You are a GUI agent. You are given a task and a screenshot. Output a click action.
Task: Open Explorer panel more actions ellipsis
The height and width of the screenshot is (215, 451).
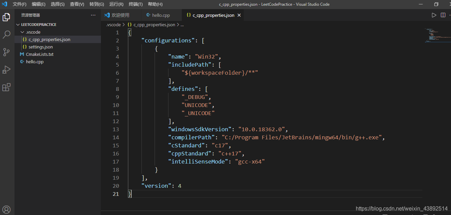pyautogui.click(x=93, y=15)
